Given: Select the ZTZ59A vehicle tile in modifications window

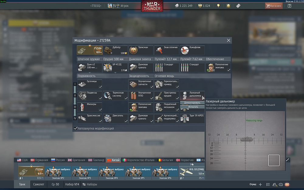Looking at the screenshot, I should click(90, 50).
